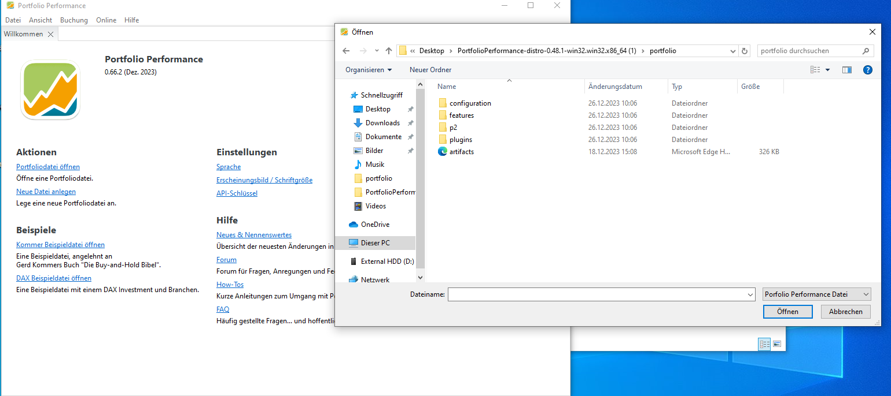Select the features folder icon
Image resolution: width=891 pixels, height=396 pixels.
coord(443,115)
